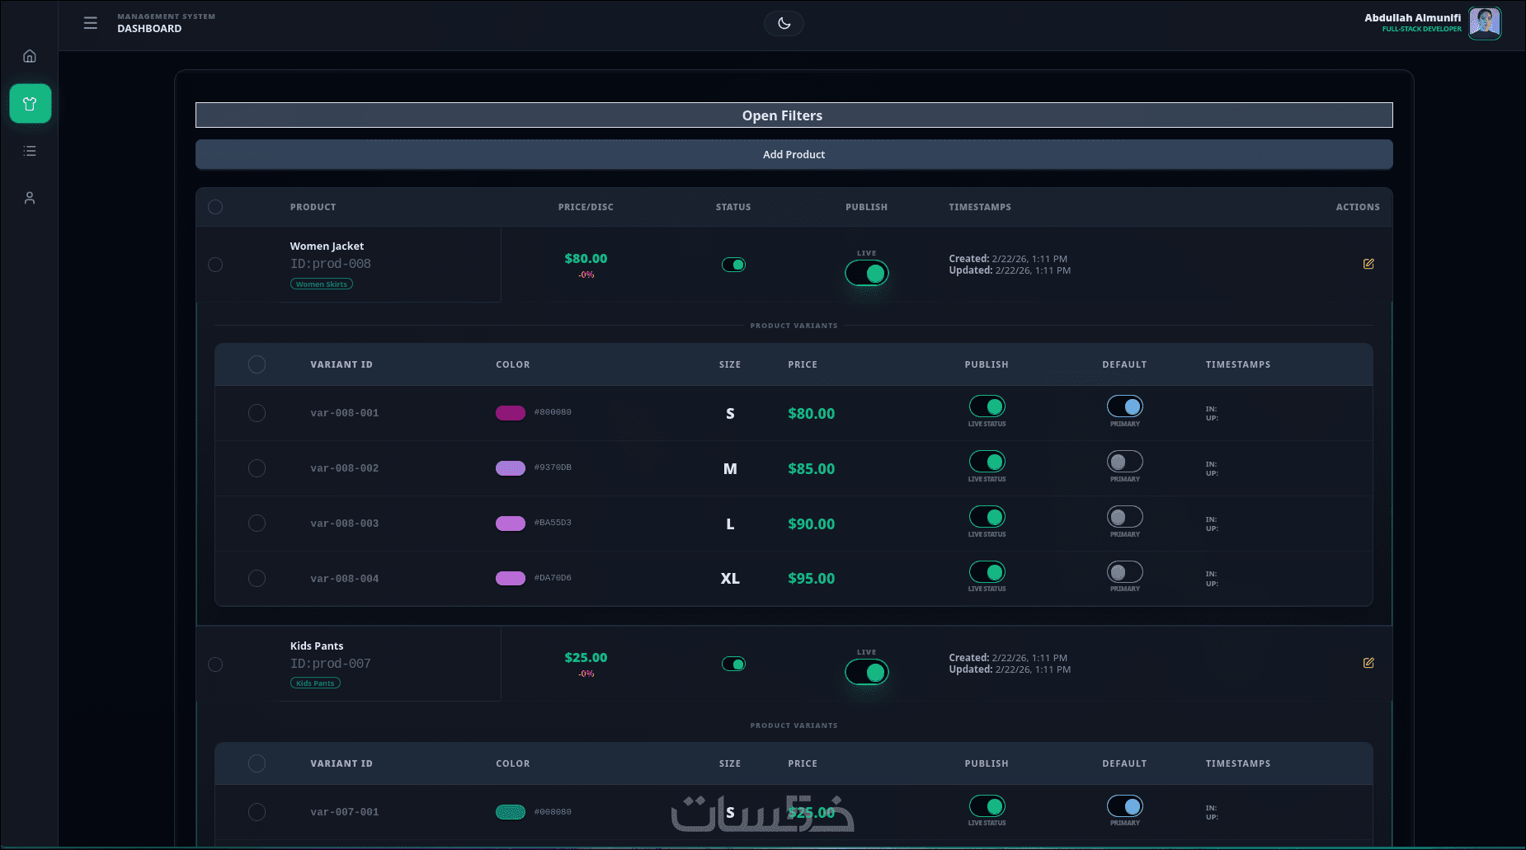Select the Kids Pants row checkbox

coord(215,665)
